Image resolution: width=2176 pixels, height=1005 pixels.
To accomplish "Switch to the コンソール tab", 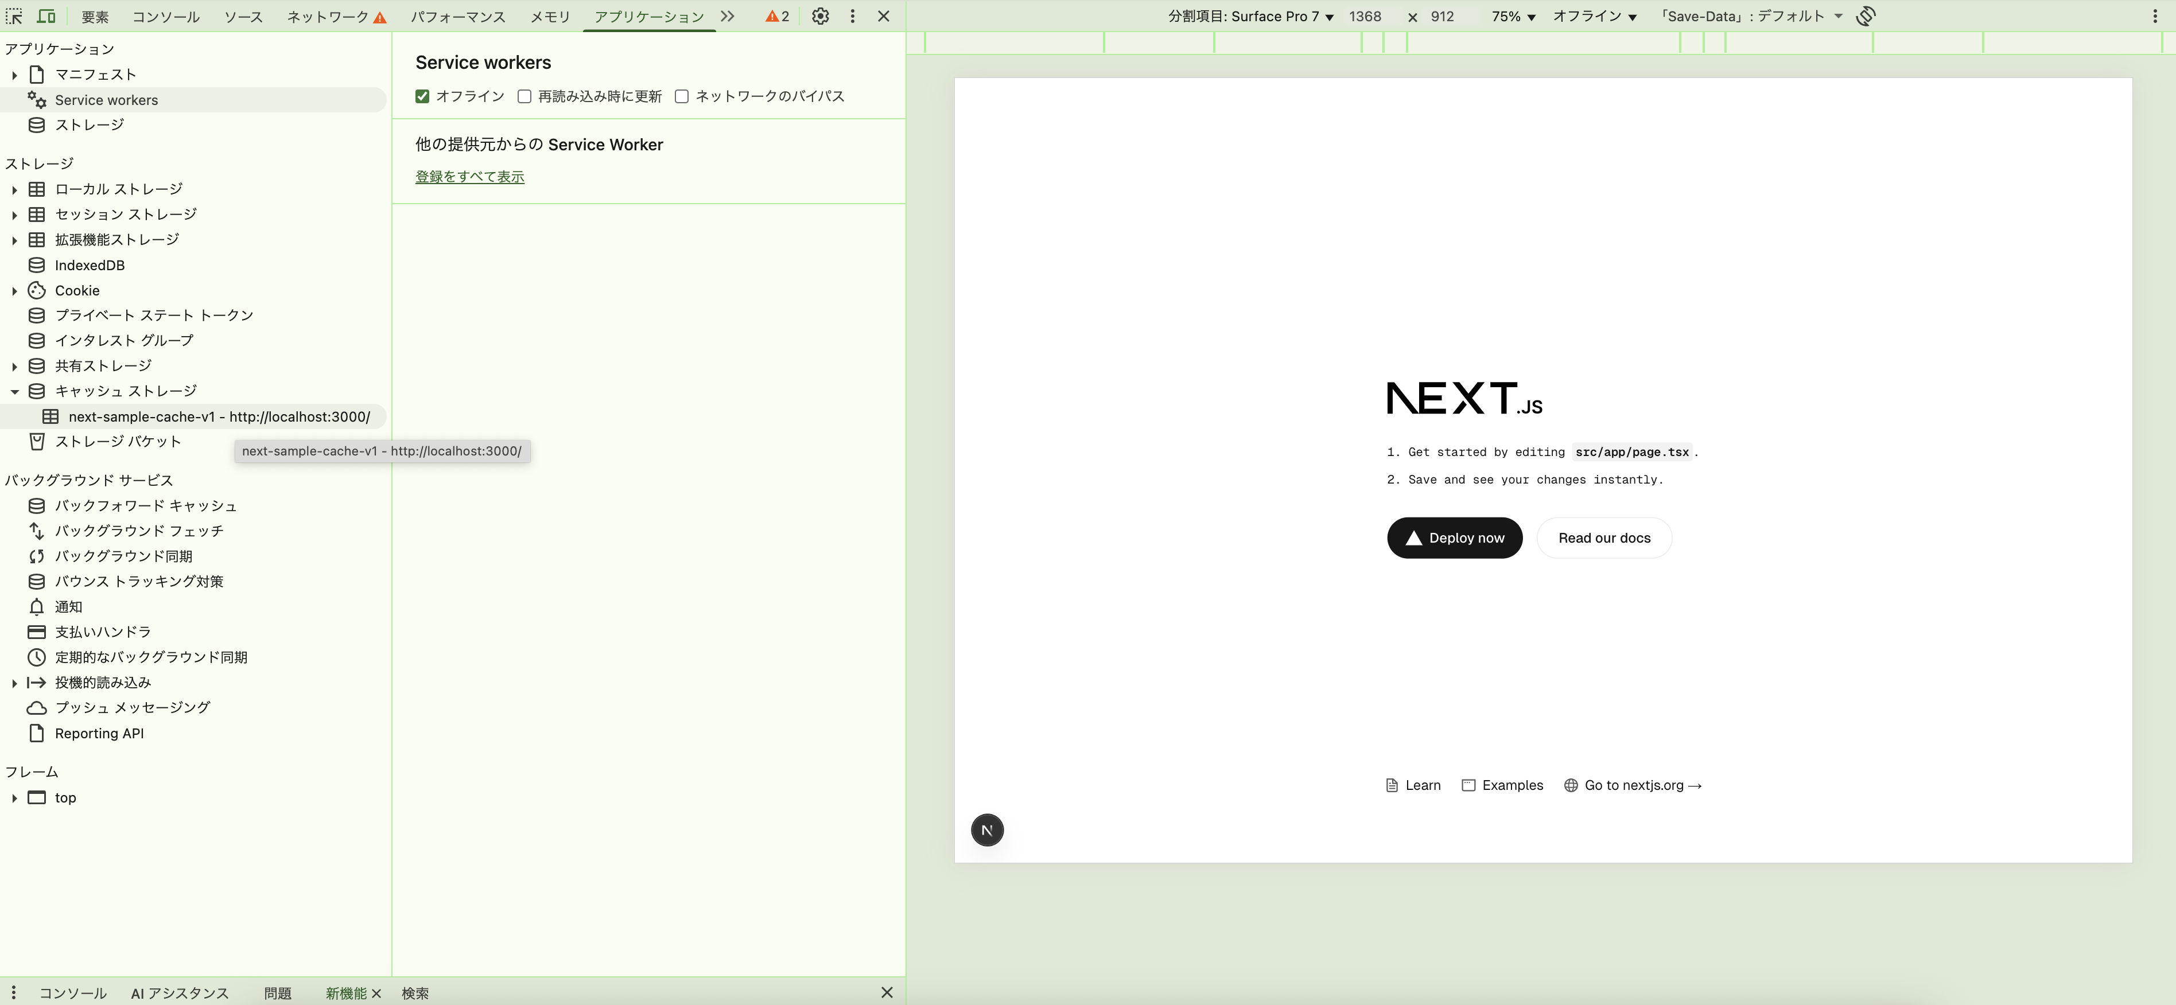I will pos(166,16).
